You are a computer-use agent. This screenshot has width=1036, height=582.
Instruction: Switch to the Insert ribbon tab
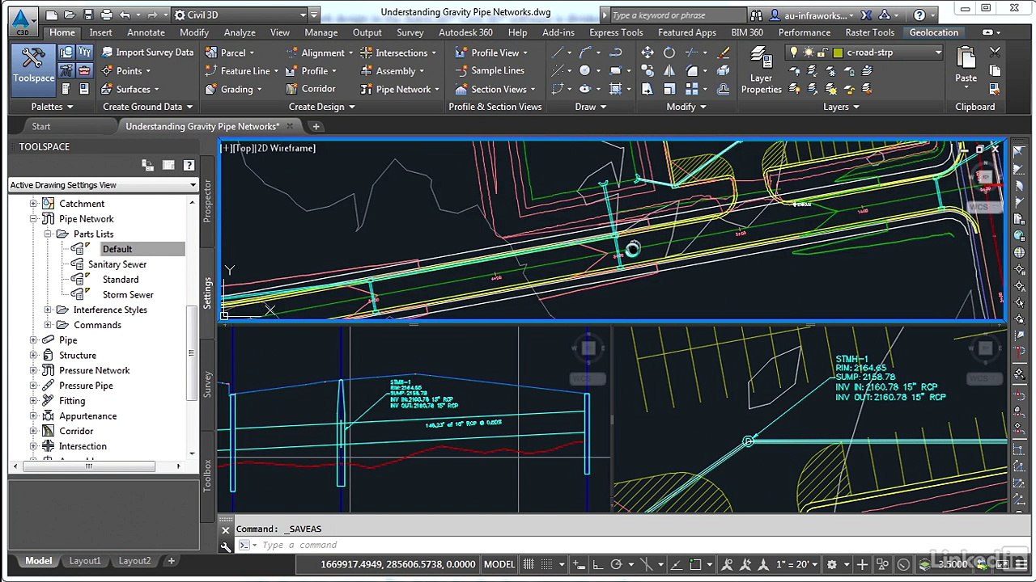[x=100, y=32]
